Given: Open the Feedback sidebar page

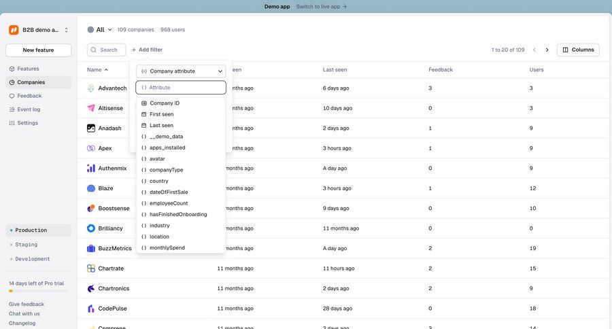Looking at the screenshot, I should (x=38, y=96).
